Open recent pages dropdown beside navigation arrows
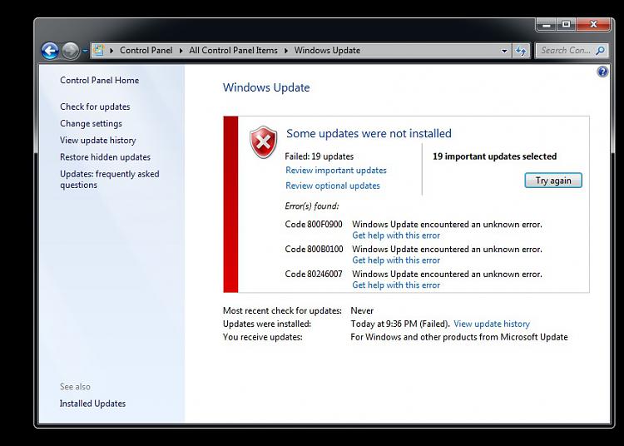 click(85, 51)
